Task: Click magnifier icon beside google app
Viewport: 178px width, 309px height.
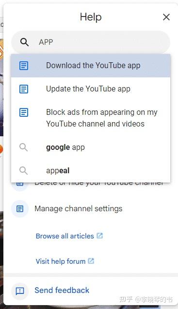Action: tap(23, 147)
